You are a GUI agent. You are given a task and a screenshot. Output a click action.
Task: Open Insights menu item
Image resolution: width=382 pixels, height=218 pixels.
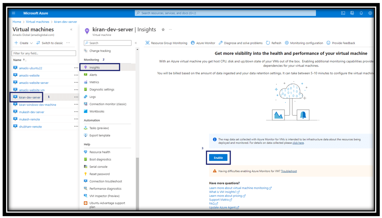click(94, 67)
